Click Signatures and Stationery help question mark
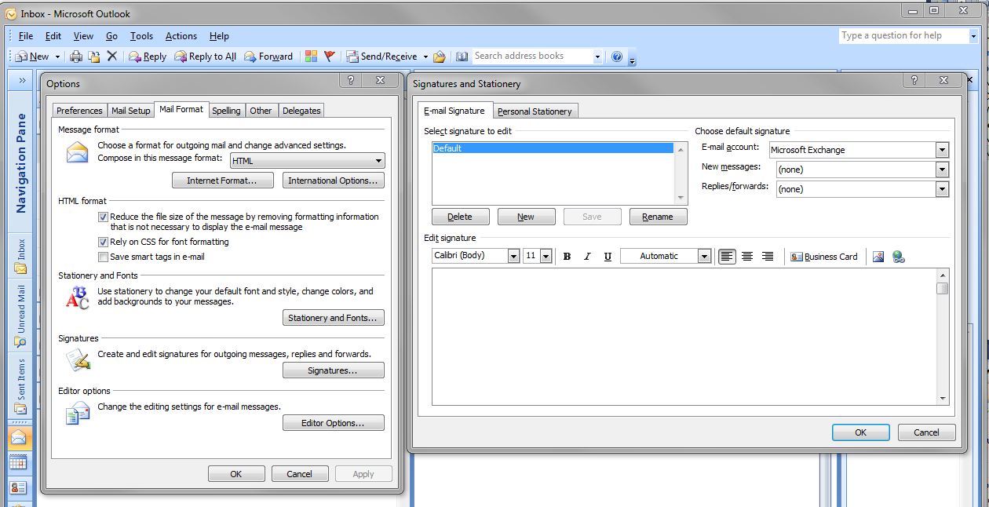 (914, 80)
